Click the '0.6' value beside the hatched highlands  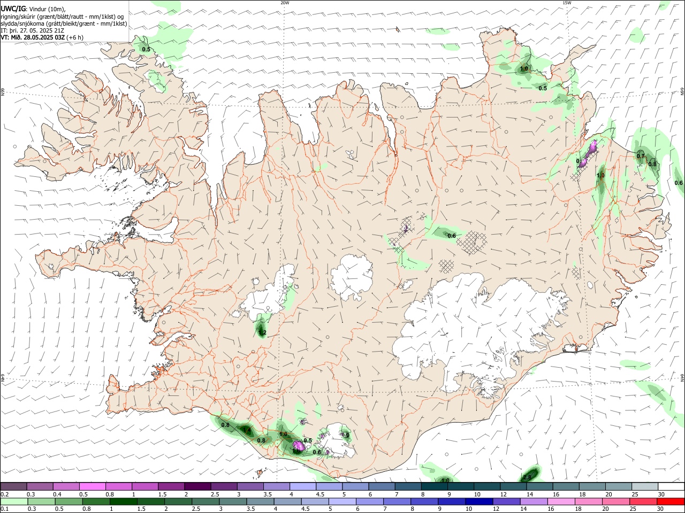[452, 236]
